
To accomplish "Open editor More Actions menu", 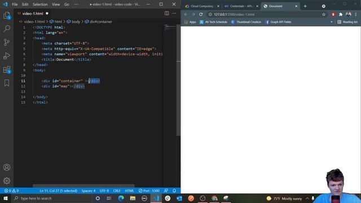I will [x=174, y=14].
